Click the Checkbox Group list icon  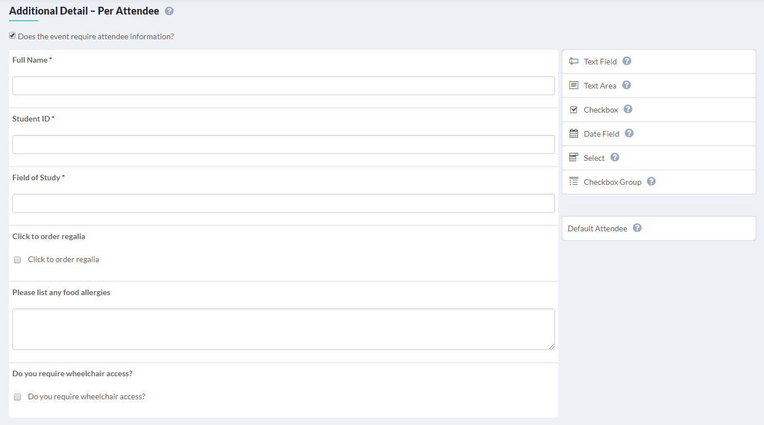click(x=574, y=181)
